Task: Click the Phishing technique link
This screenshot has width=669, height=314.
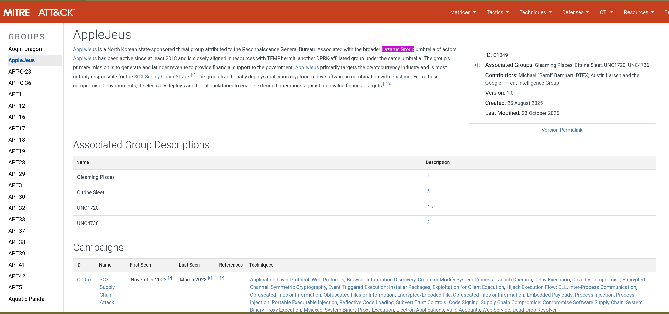Action: pos(400,77)
